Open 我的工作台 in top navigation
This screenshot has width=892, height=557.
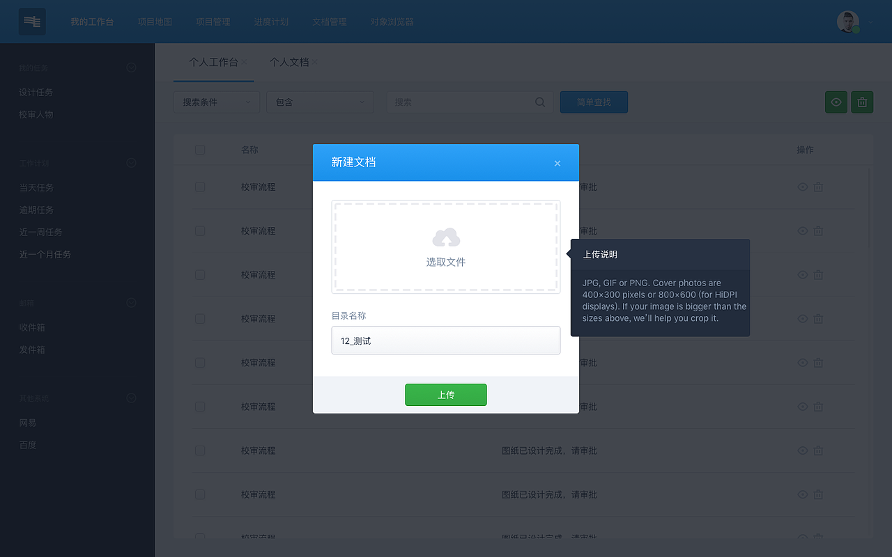92,22
